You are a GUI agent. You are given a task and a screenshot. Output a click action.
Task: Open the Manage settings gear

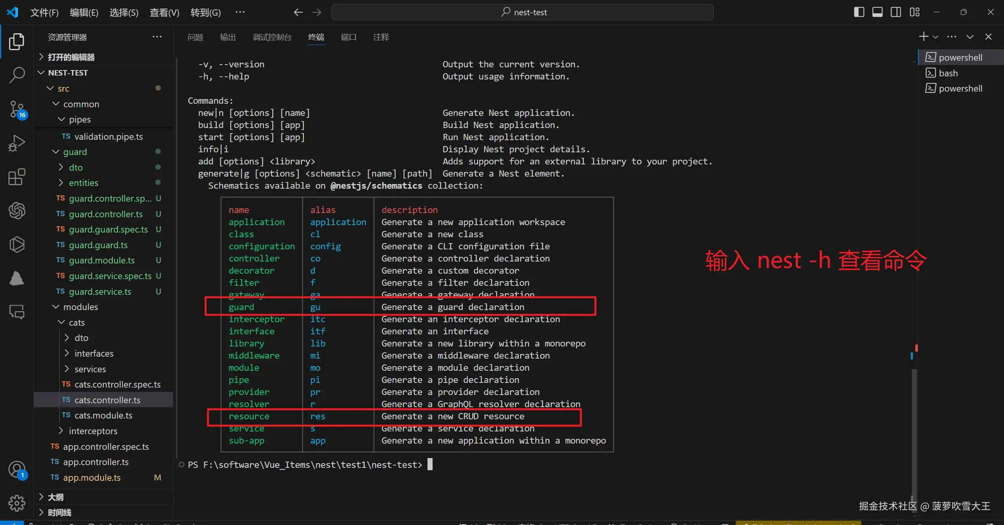[16, 503]
